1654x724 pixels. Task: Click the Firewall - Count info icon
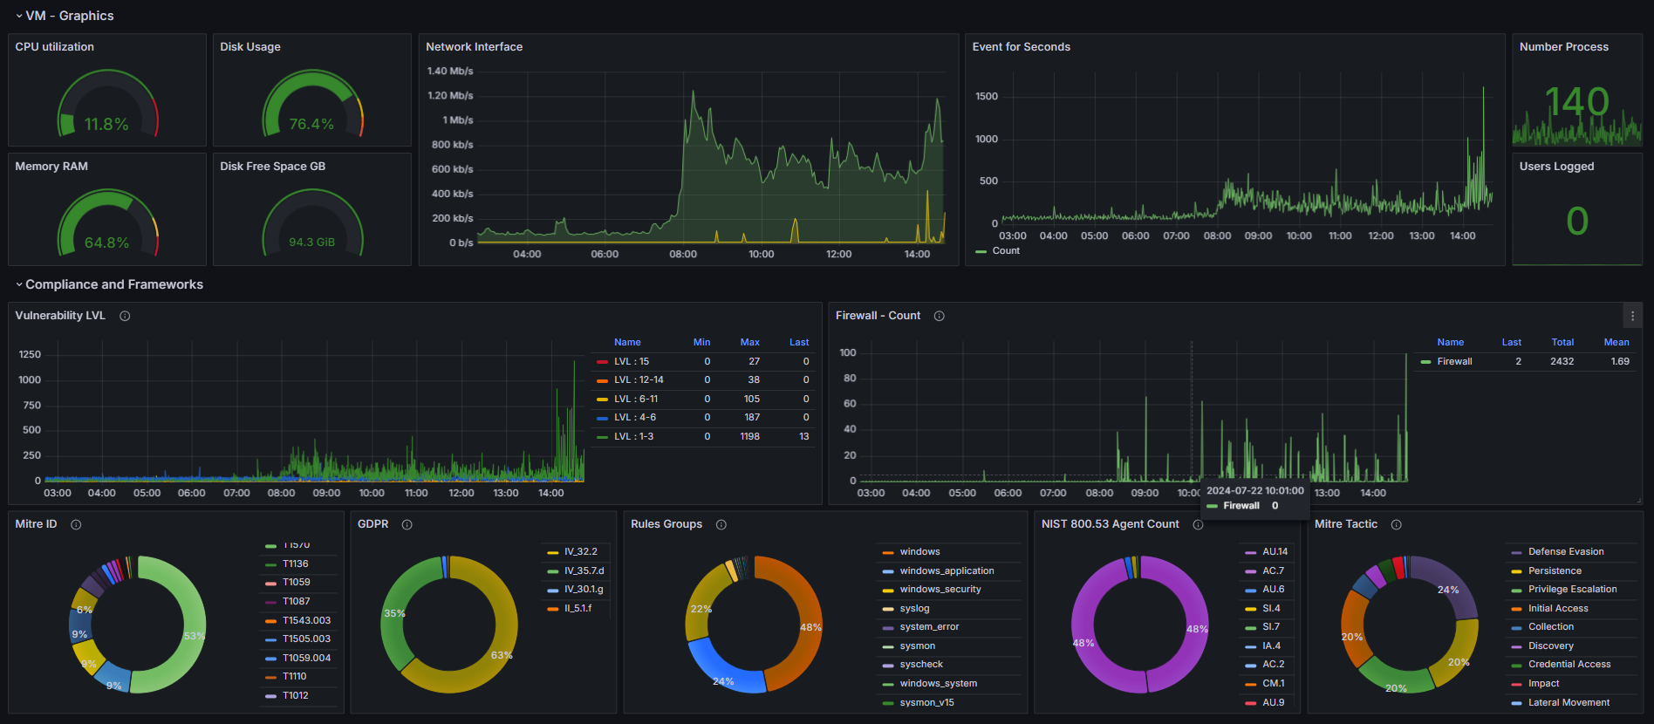(x=940, y=316)
